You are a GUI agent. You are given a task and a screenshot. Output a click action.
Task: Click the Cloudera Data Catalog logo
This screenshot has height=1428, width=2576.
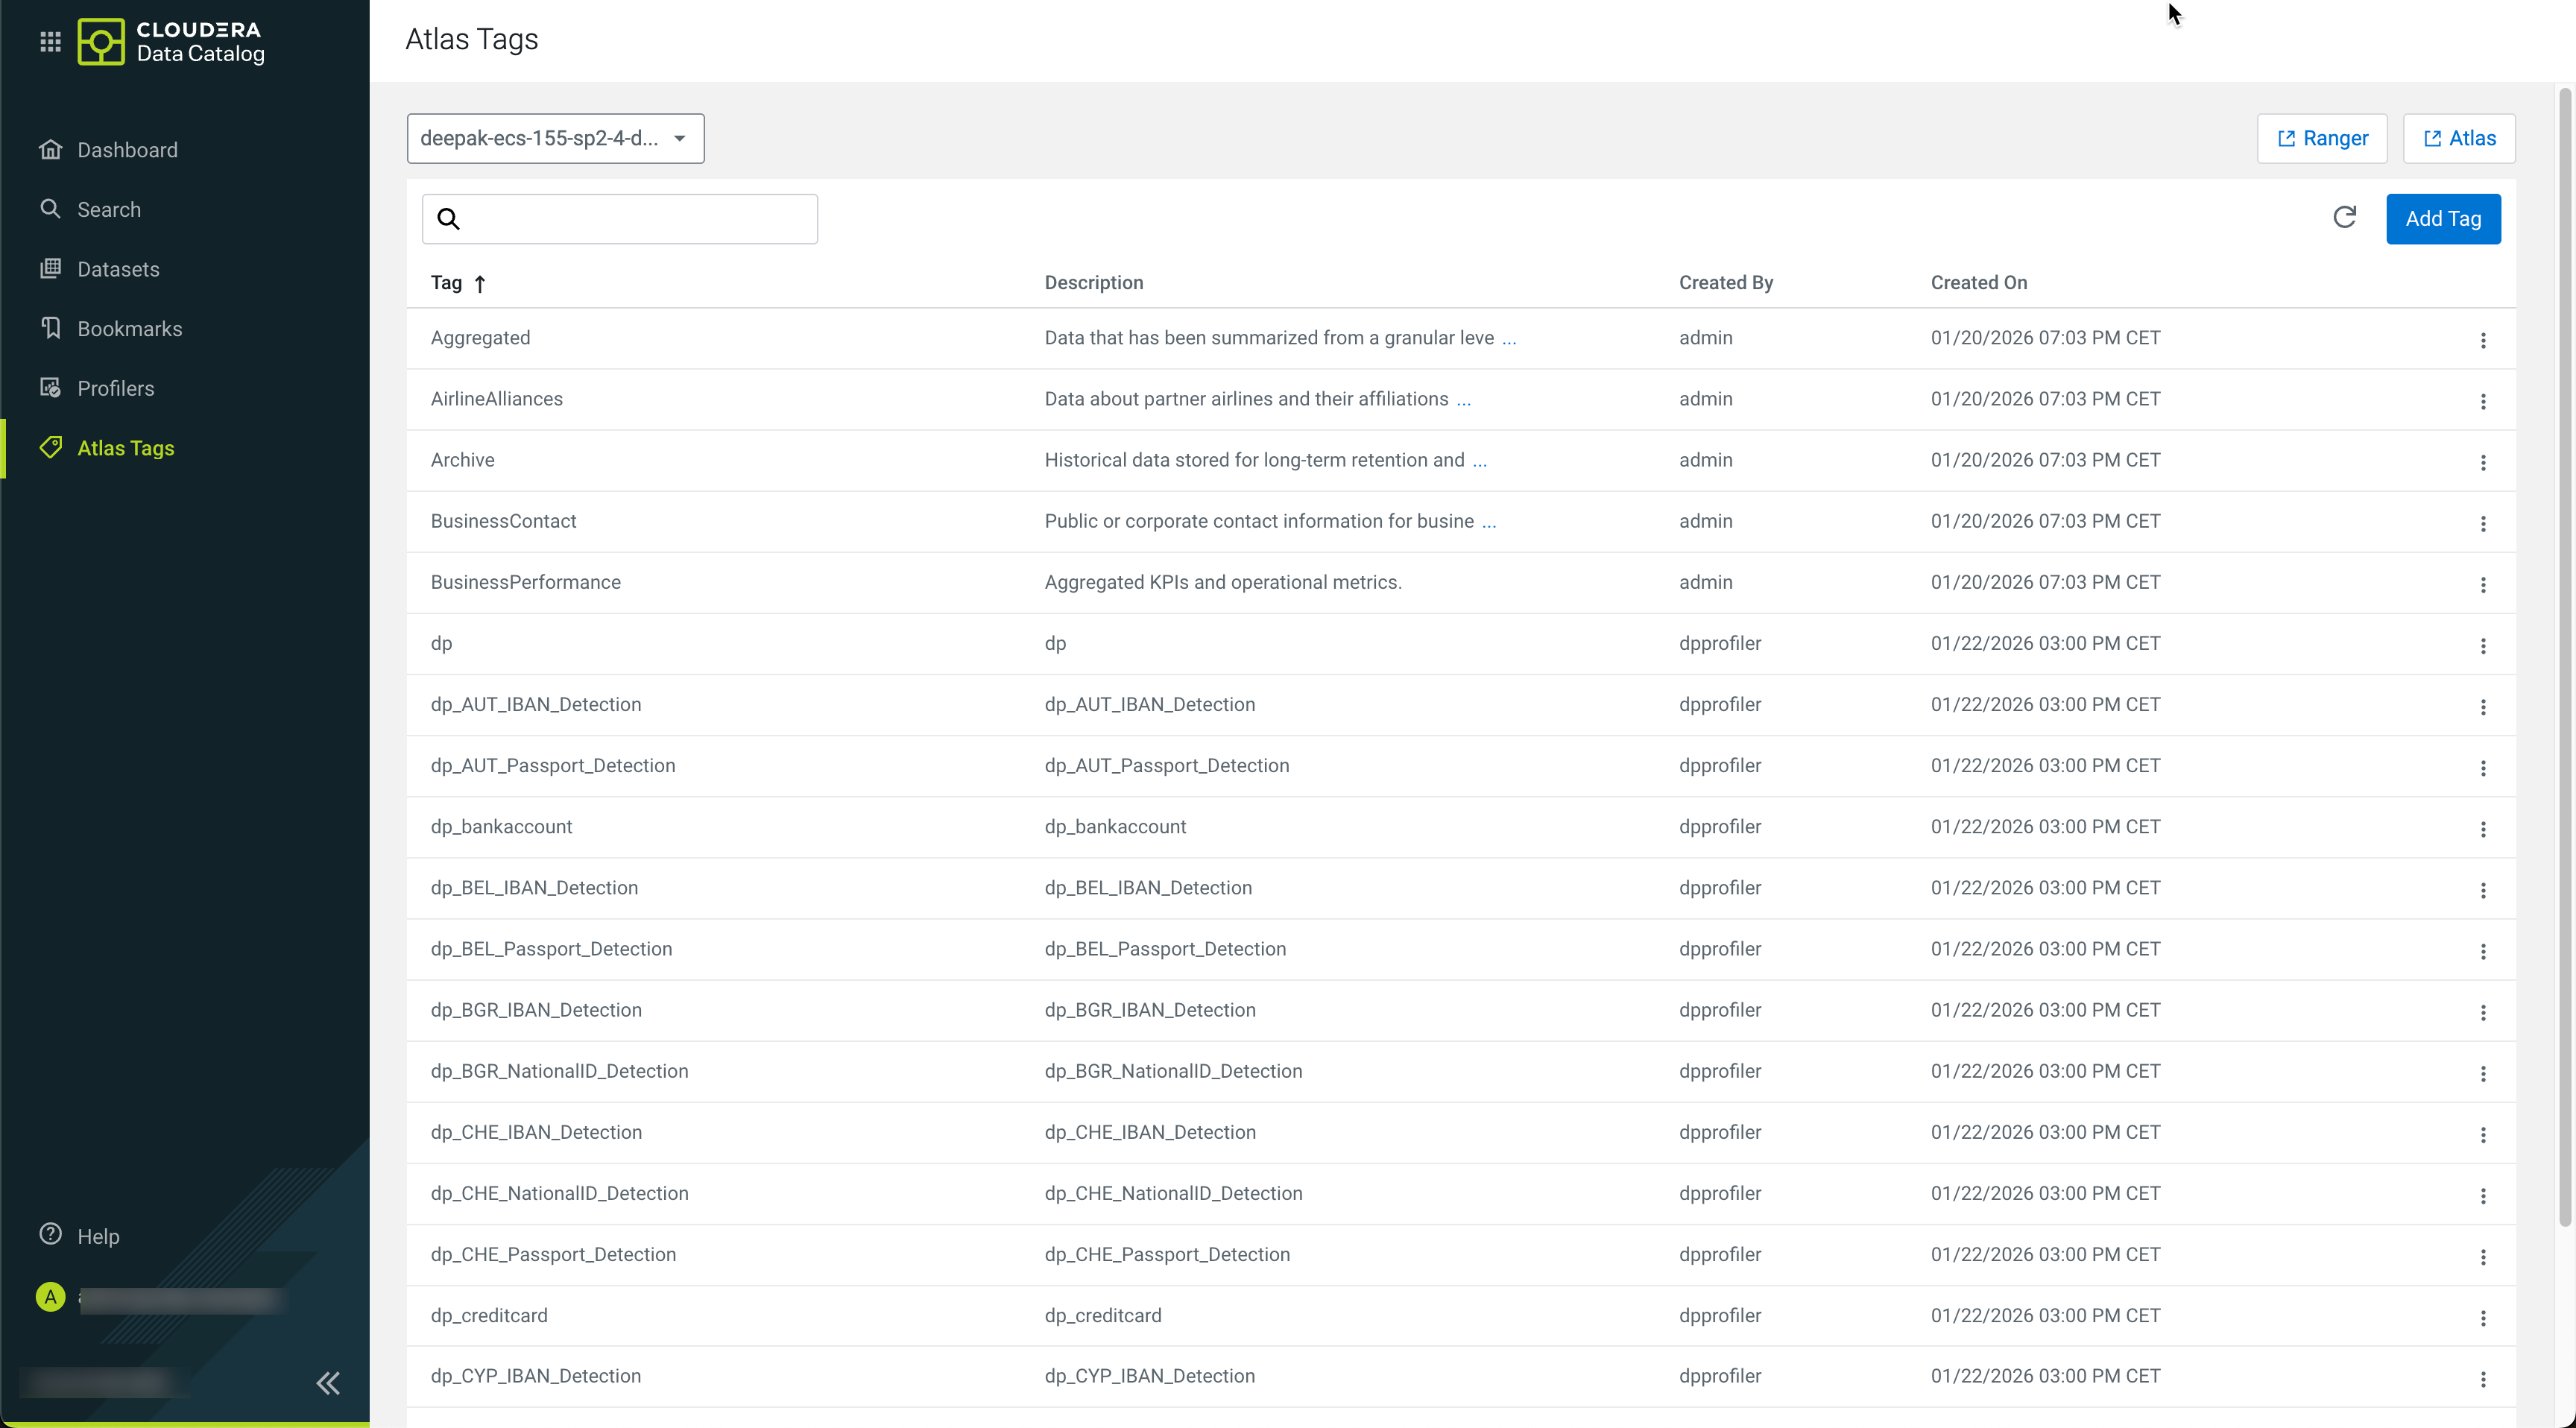click(171, 41)
